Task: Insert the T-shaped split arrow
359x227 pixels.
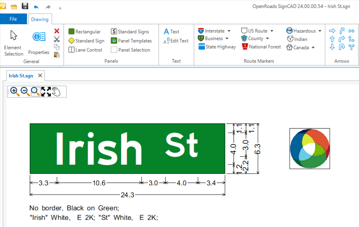Action: 351,47
